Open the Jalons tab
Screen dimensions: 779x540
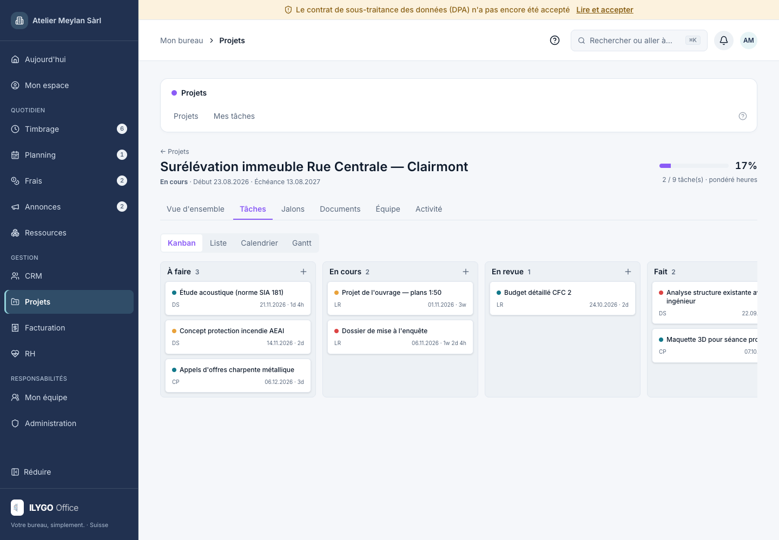pyautogui.click(x=293, y=209)
